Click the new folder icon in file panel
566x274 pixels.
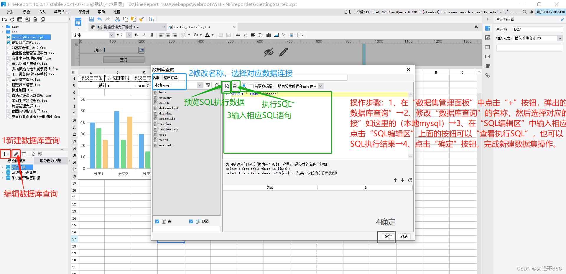(x=4, y=19)
